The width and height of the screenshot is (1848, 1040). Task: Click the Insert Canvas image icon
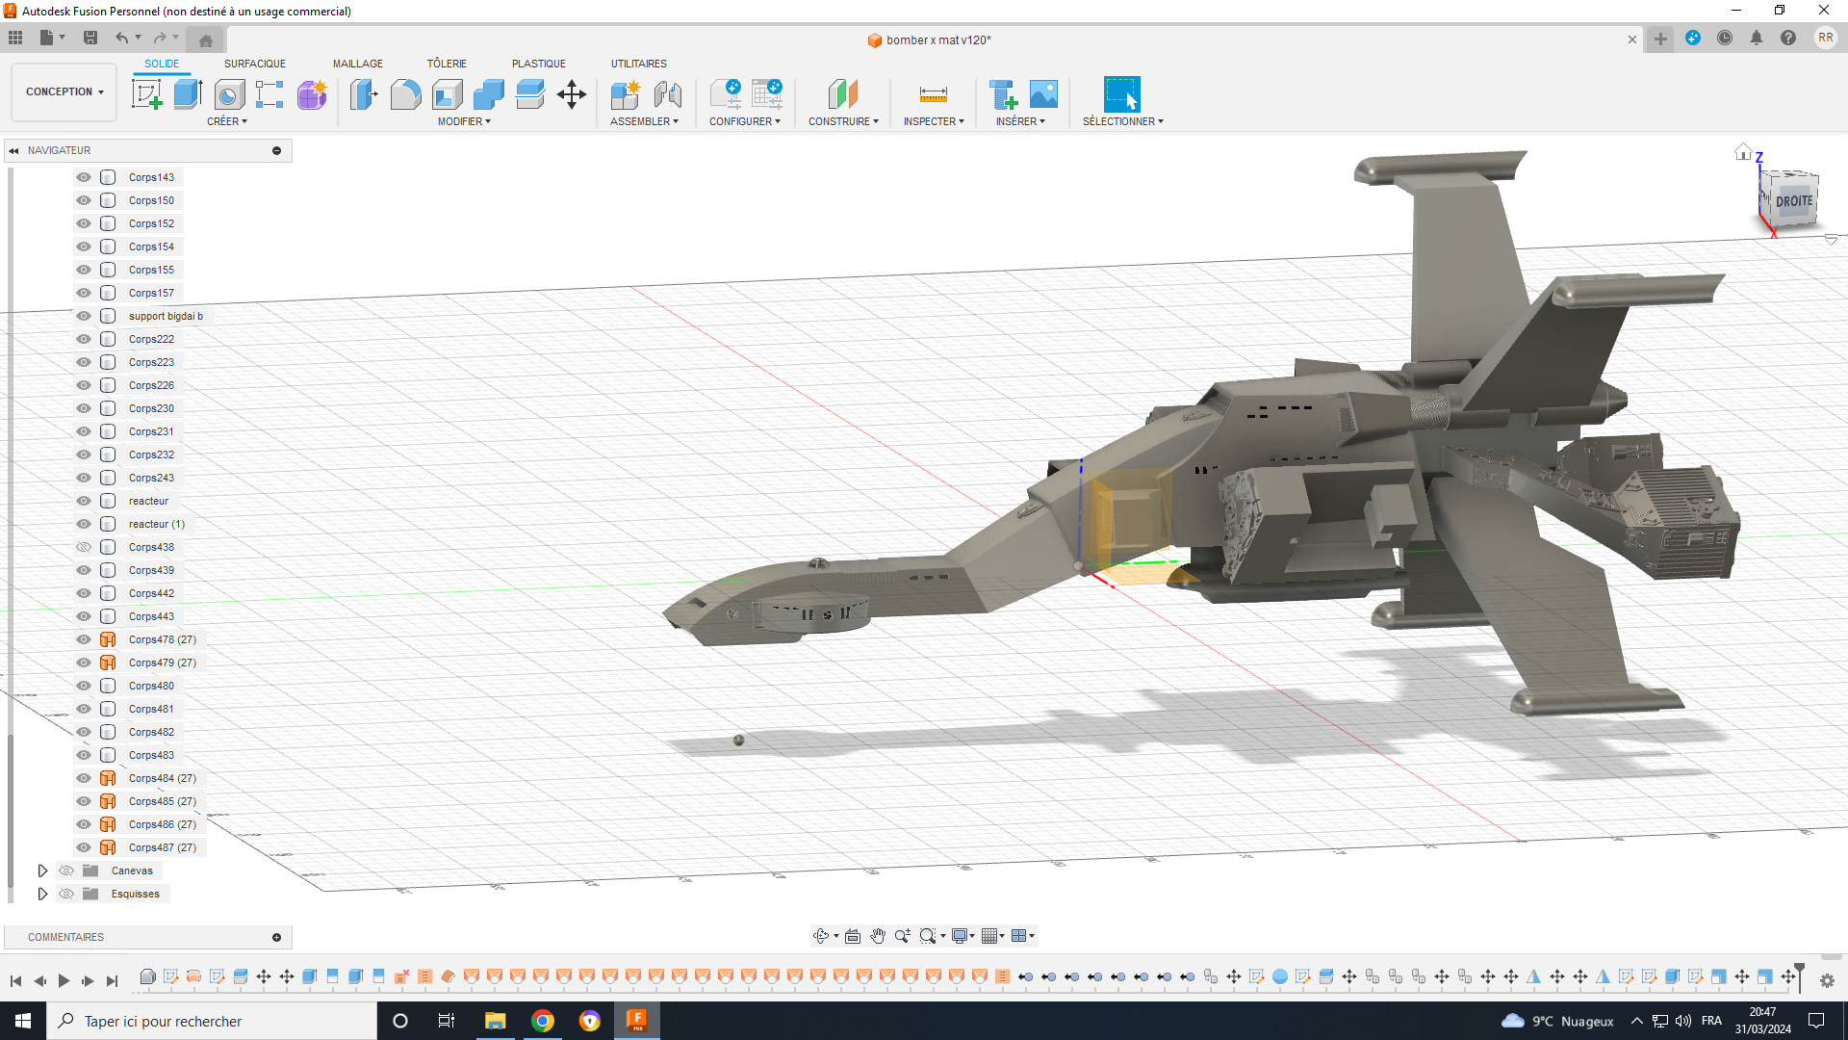tap(1043, 94)
